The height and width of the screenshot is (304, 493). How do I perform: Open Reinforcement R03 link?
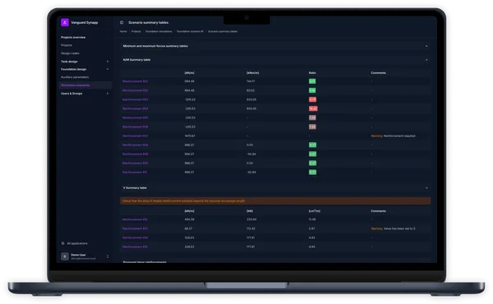coord(136,99)
